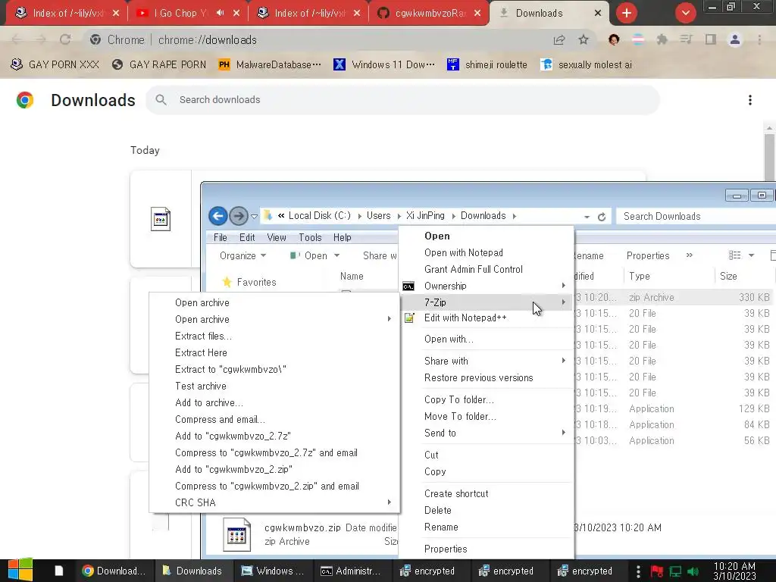The width and height of the screenshot is (776, 582).
Task: Open the dropdown arrow beside Open in the toolbar
Action: pyautogui.click(x=336, y=256)
